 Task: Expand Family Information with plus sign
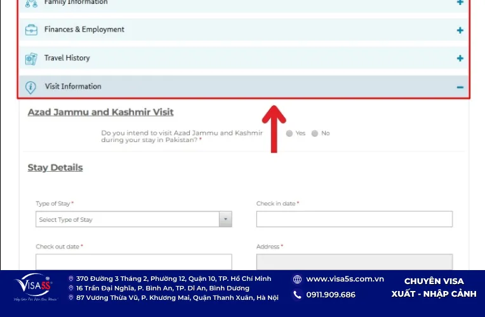[x=460, y=2]
